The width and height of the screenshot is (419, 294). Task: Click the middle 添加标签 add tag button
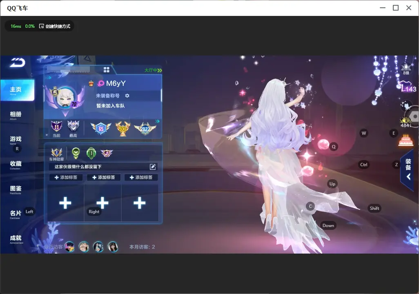point(103,178)
